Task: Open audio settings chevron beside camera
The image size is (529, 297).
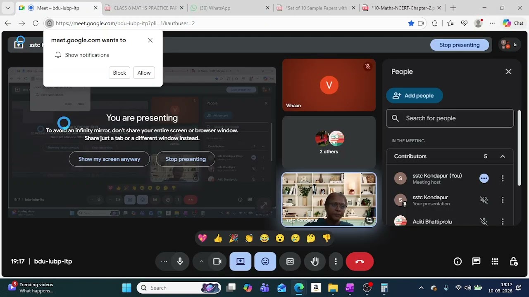Action: coord(201,262)
